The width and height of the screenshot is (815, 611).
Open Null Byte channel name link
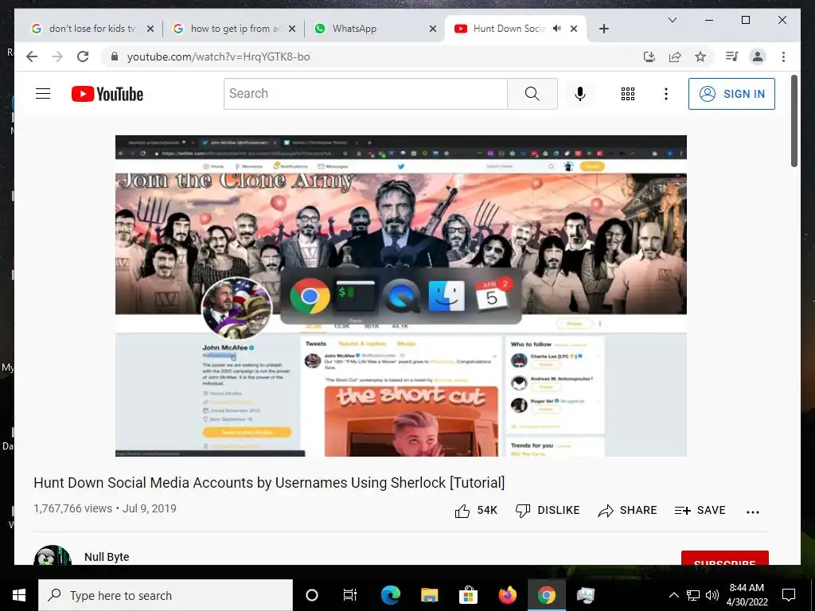[x=107, y=557]
